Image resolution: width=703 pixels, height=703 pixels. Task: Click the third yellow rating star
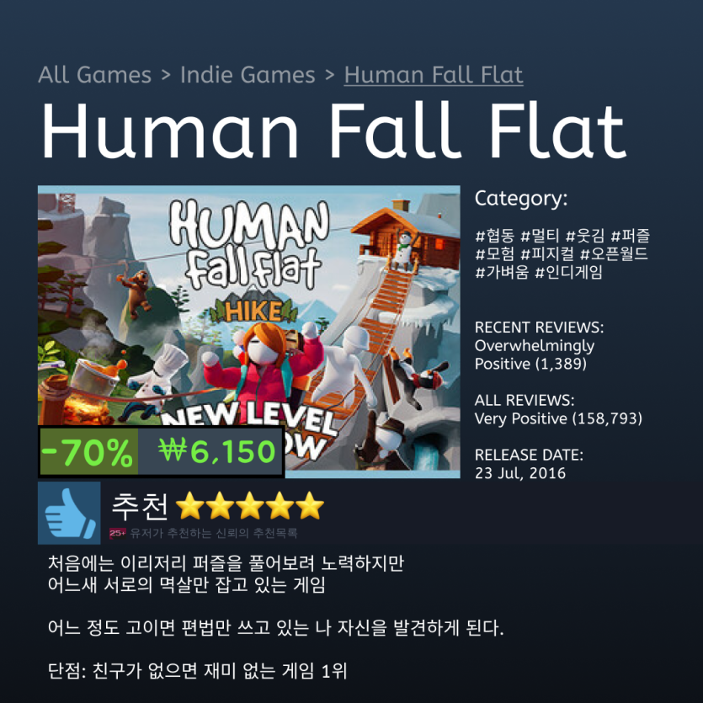click(x=250, y=506)
